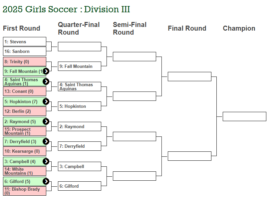The width and height of the screenshot is (271, 198).
Task: Select 9: Fall Mountain quarter-final box
Action: click(79, 66)
